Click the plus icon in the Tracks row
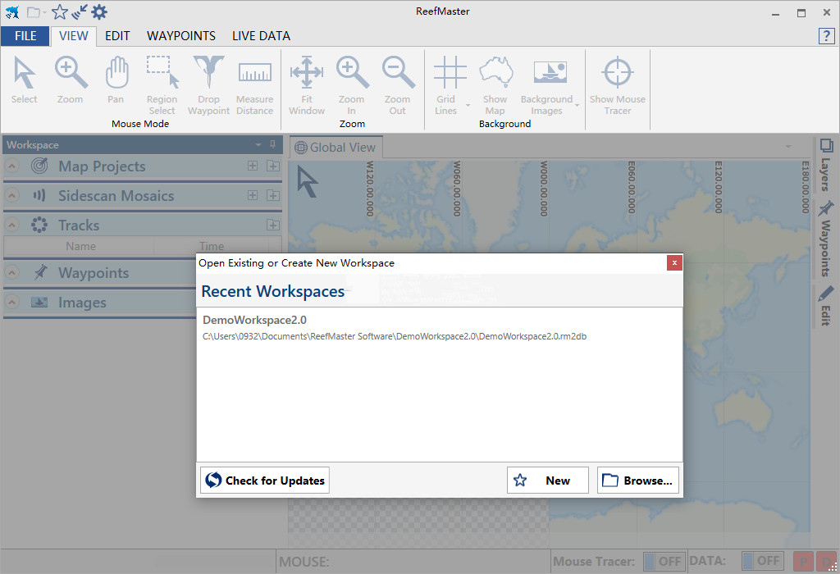 pyautogui.click(x=273, y=225)
